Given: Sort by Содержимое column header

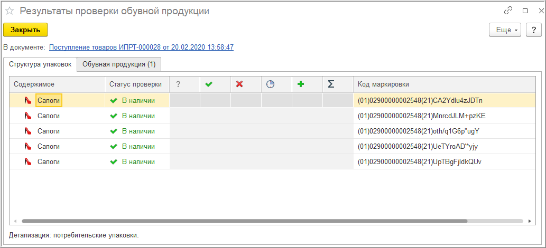Looking at the screenshot, I should pos(57,84).
